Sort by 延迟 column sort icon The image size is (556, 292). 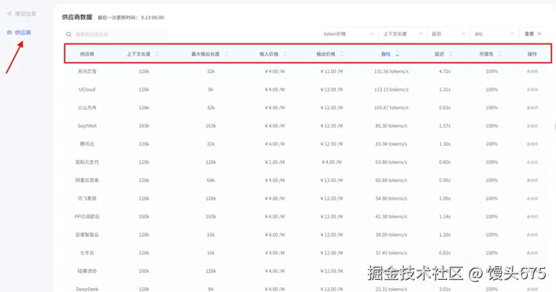[451, 54]
